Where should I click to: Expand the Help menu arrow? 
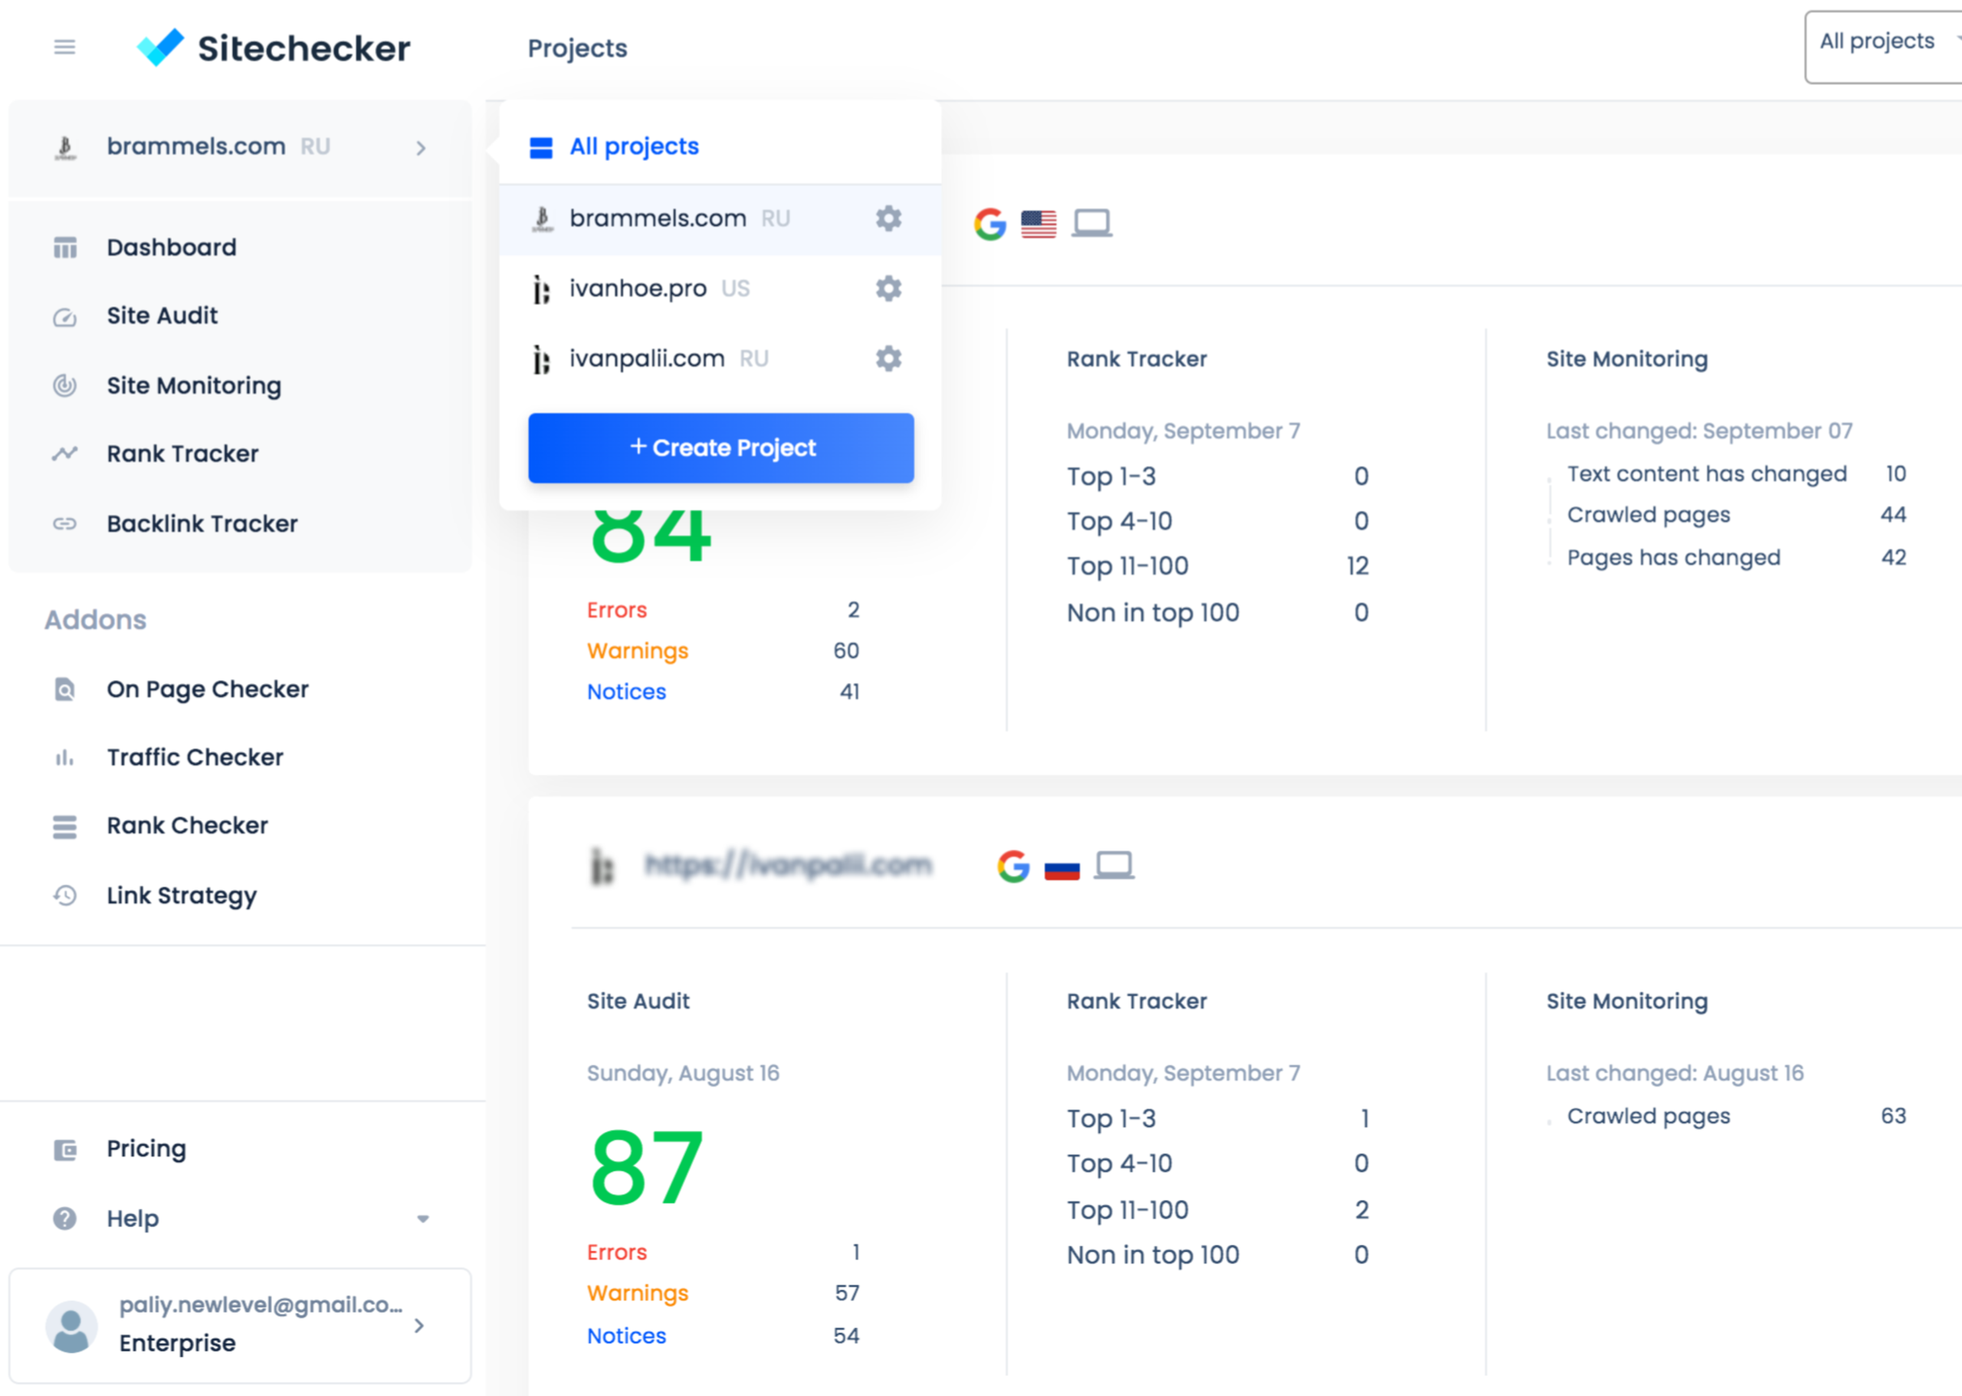[422, 1219]
